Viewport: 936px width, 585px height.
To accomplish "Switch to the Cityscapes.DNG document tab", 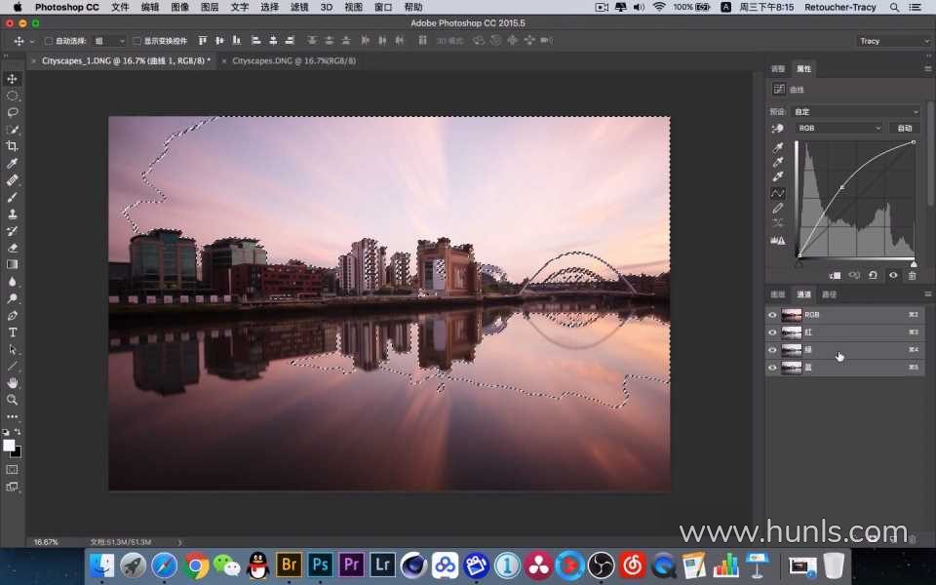I will coord(293,60).
